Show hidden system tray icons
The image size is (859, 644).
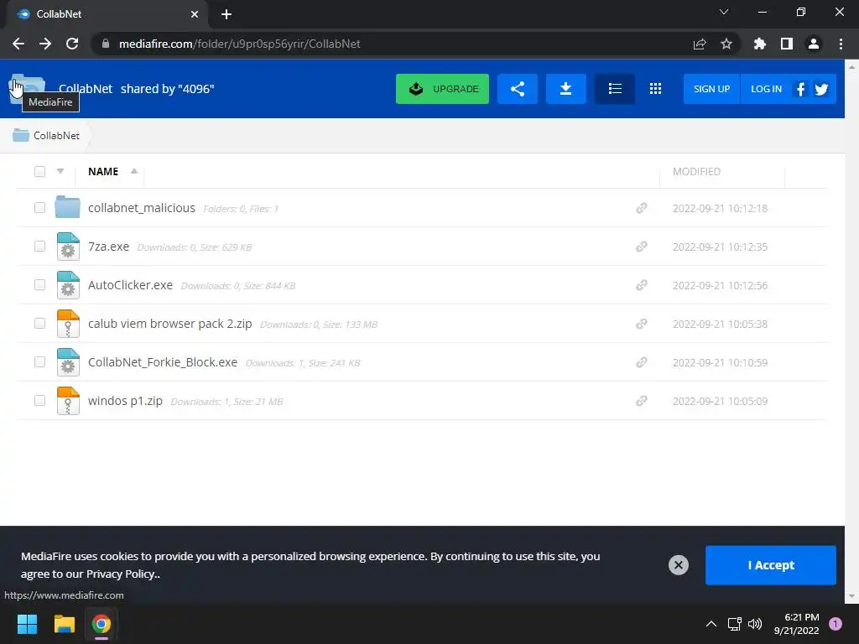(711, 624)
